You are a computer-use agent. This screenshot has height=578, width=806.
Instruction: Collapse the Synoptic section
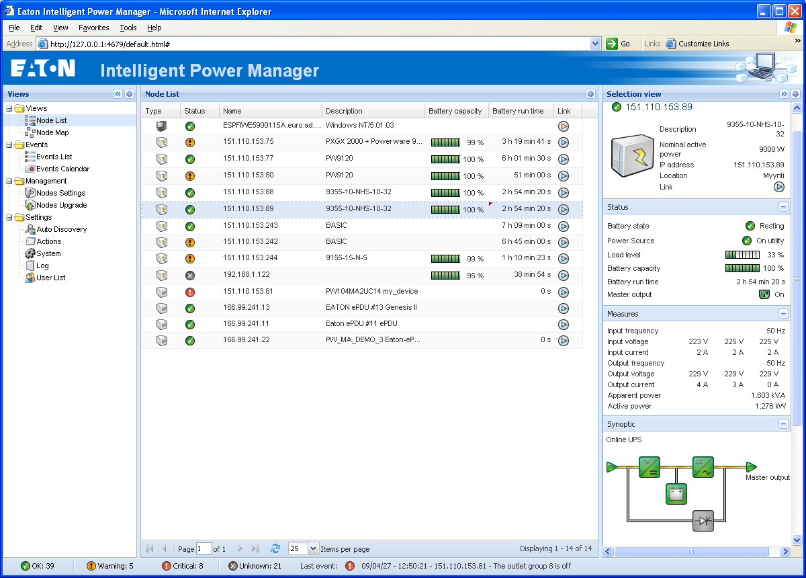pos(783,424)
